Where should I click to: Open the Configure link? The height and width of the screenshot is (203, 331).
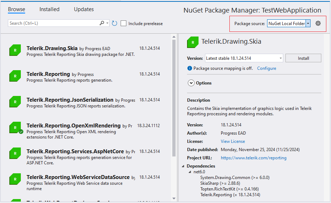[x=266, y=68]
